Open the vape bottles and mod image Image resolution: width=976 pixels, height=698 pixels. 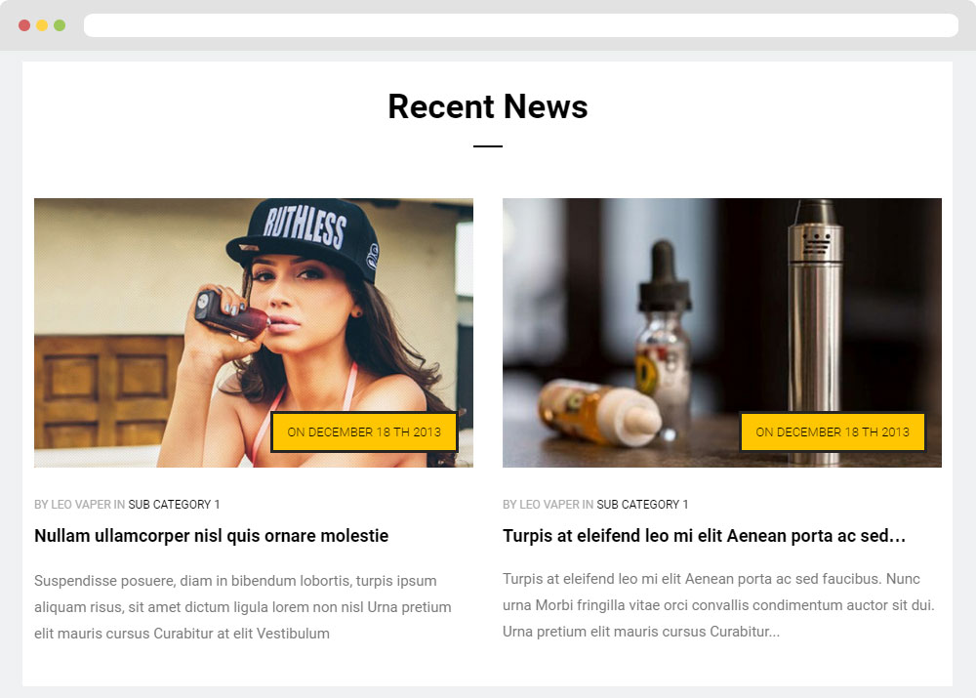click(x=722, y=333)
